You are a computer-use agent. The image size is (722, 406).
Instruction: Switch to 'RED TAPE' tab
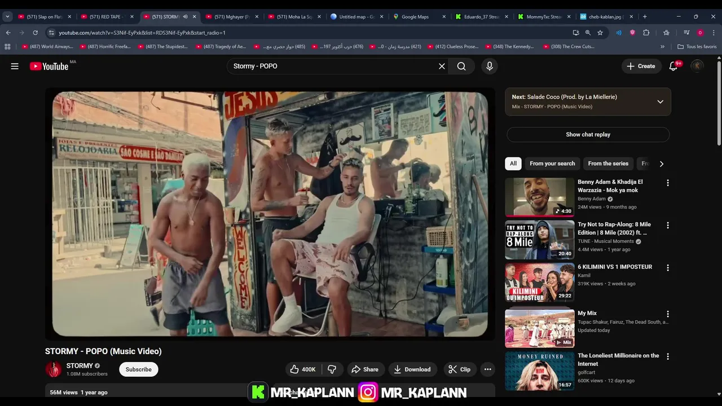(x=107, y=17)
